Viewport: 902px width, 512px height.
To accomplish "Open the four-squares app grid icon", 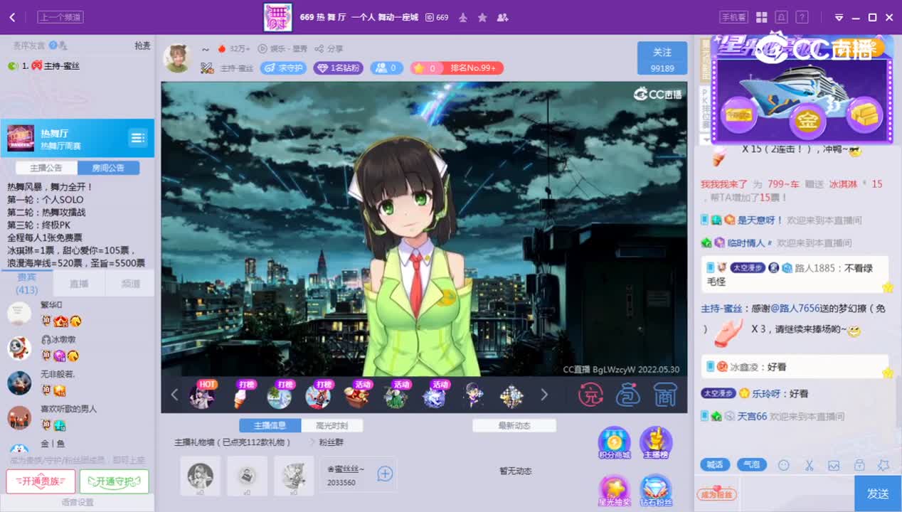I will tap(761, 17).
